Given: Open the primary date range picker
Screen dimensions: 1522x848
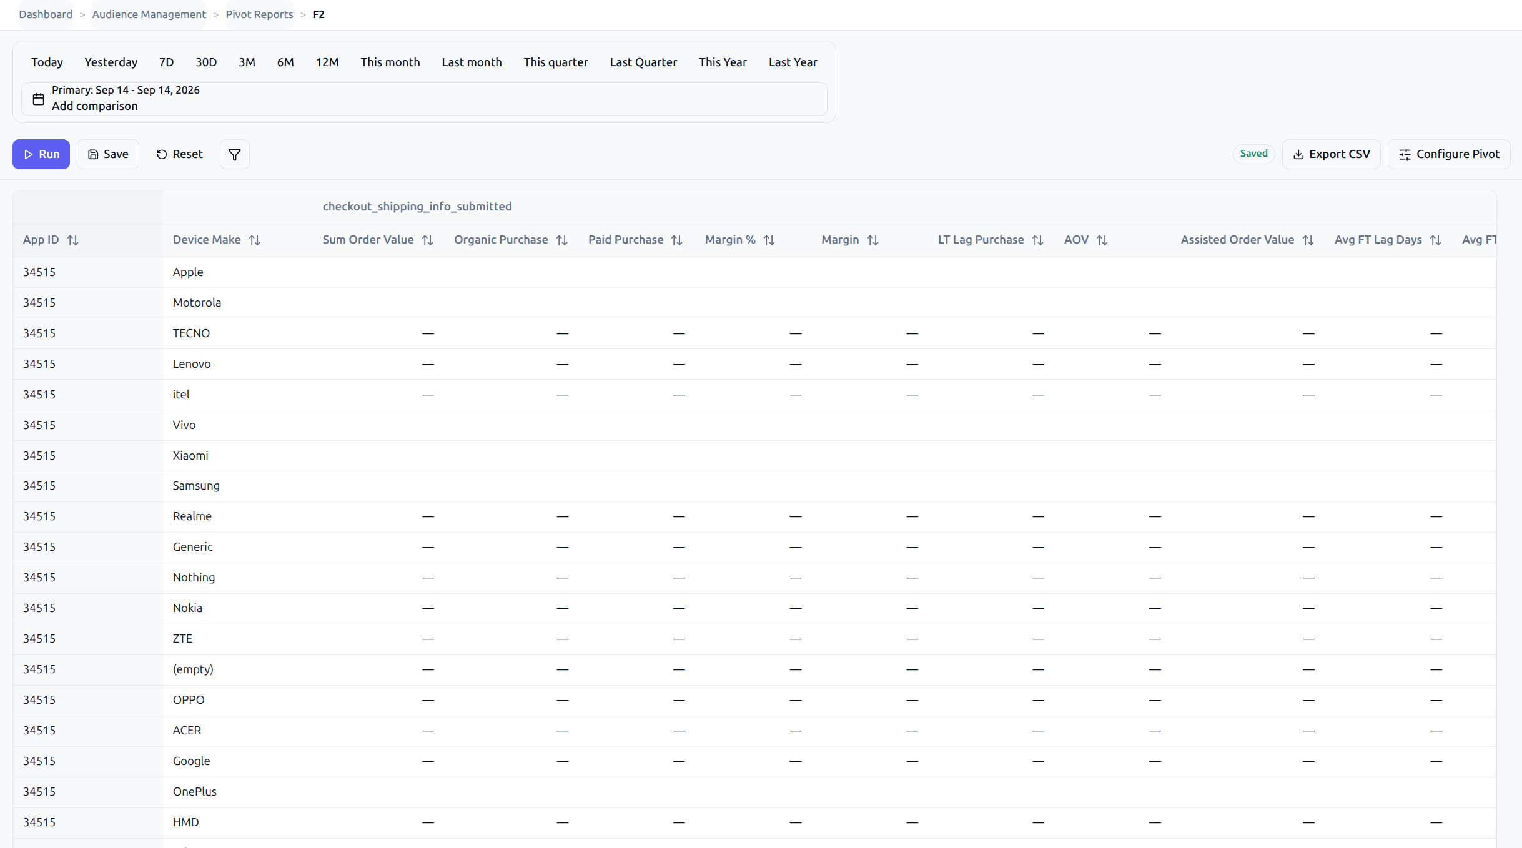Looking at the screenshot, I should 424,99.
